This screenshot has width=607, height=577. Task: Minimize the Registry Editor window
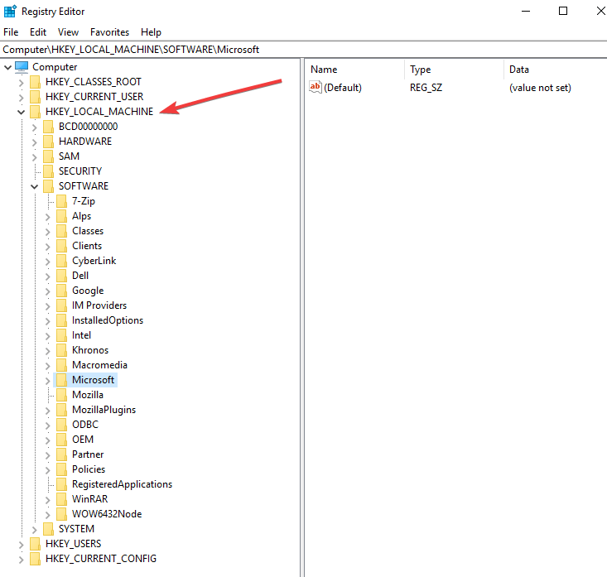(x=526, y=11)
